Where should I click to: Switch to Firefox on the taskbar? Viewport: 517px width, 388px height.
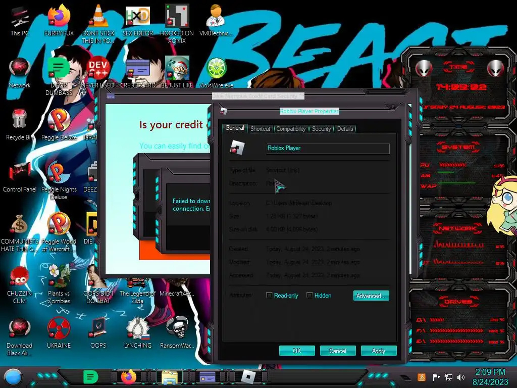click(x=129, y=377)
